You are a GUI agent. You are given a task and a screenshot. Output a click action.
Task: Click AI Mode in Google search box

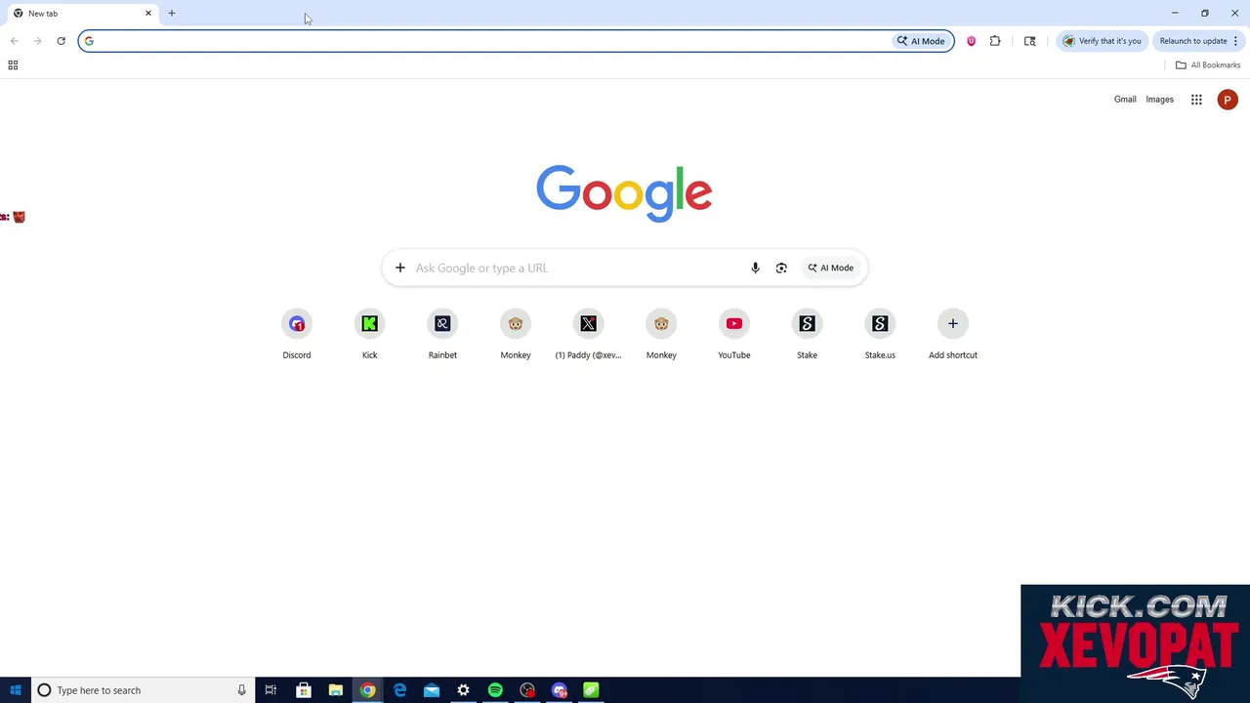(831, 268)
